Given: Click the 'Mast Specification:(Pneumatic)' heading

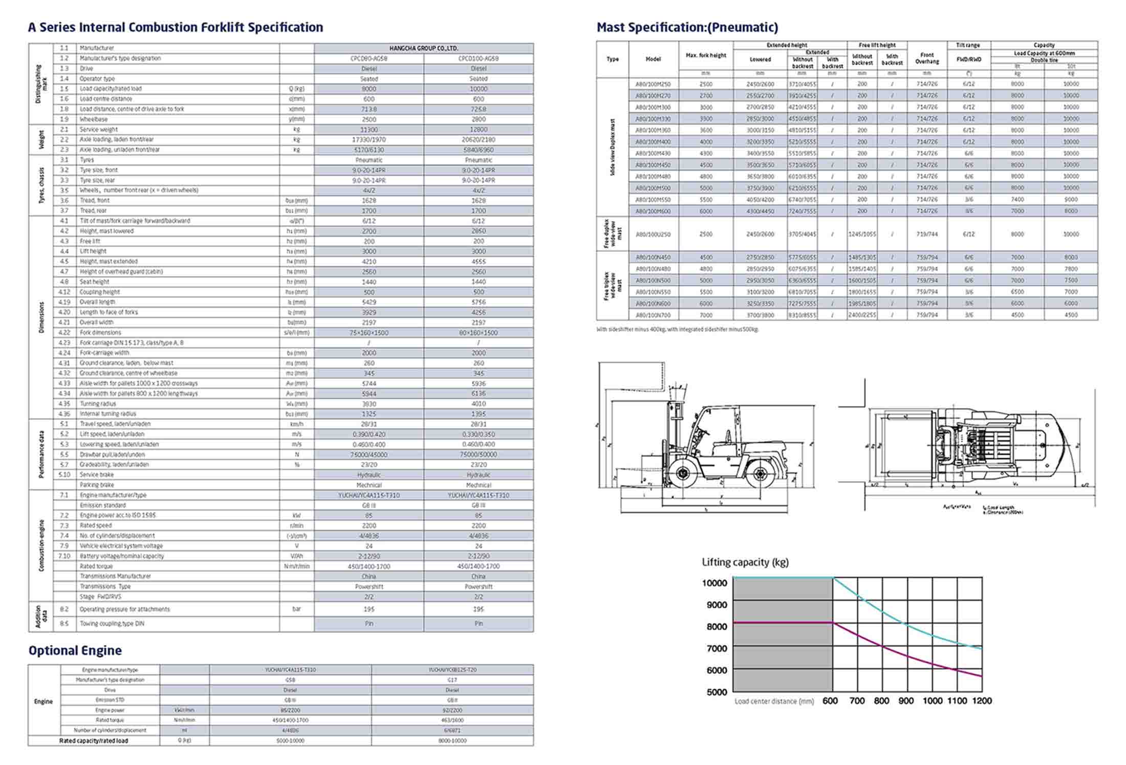Looking at the screenshot, I should [687, 27].
